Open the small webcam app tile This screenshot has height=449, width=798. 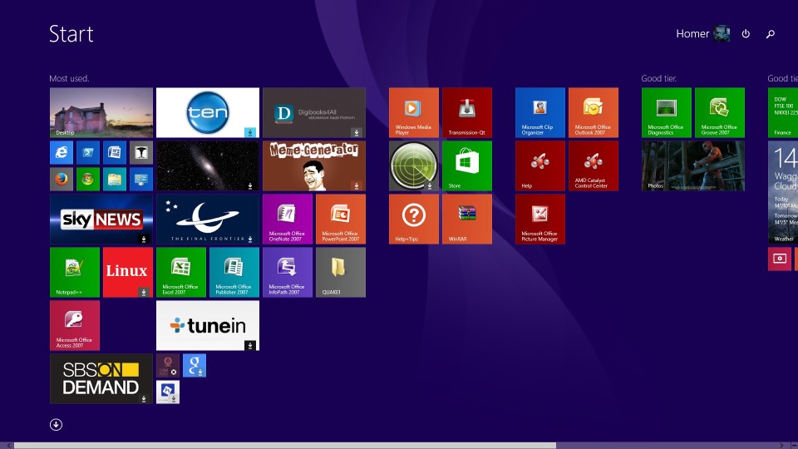pos(168,366)
